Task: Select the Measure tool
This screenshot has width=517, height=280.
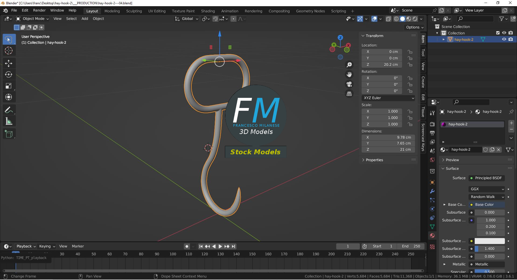Action: [9, 121]
